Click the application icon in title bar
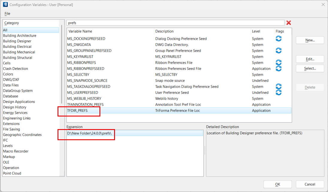The image size is (328, 192). [x=5, y=4]
